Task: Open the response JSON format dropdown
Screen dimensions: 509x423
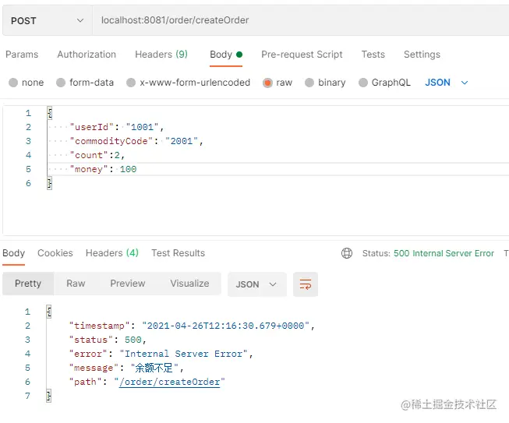Action: pos(256,284)
